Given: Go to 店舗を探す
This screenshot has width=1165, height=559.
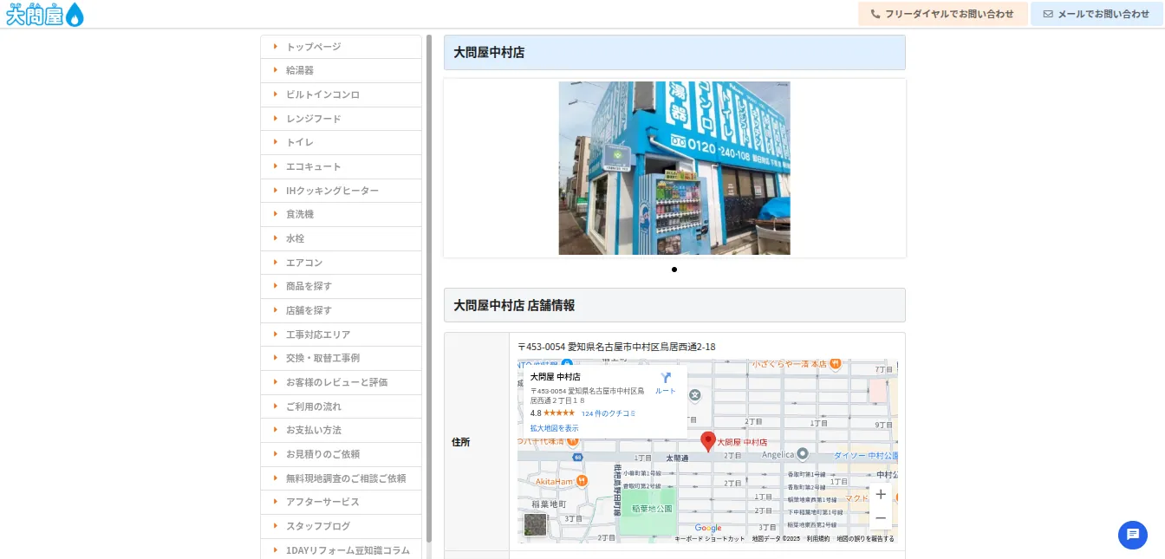Looking at the screenshot, I should pyautogui.click(x=341, y=310).
